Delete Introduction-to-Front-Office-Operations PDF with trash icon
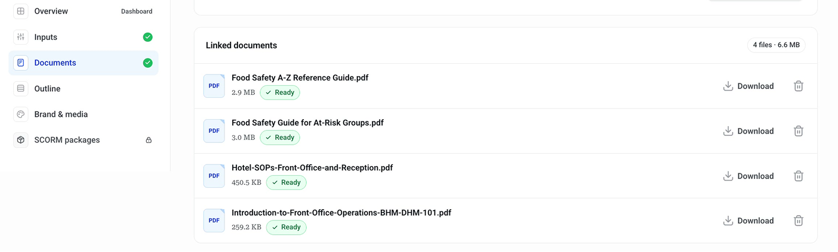Image resolution: width=838 pixels, height=252 pixels. click(x=798, y=220)
